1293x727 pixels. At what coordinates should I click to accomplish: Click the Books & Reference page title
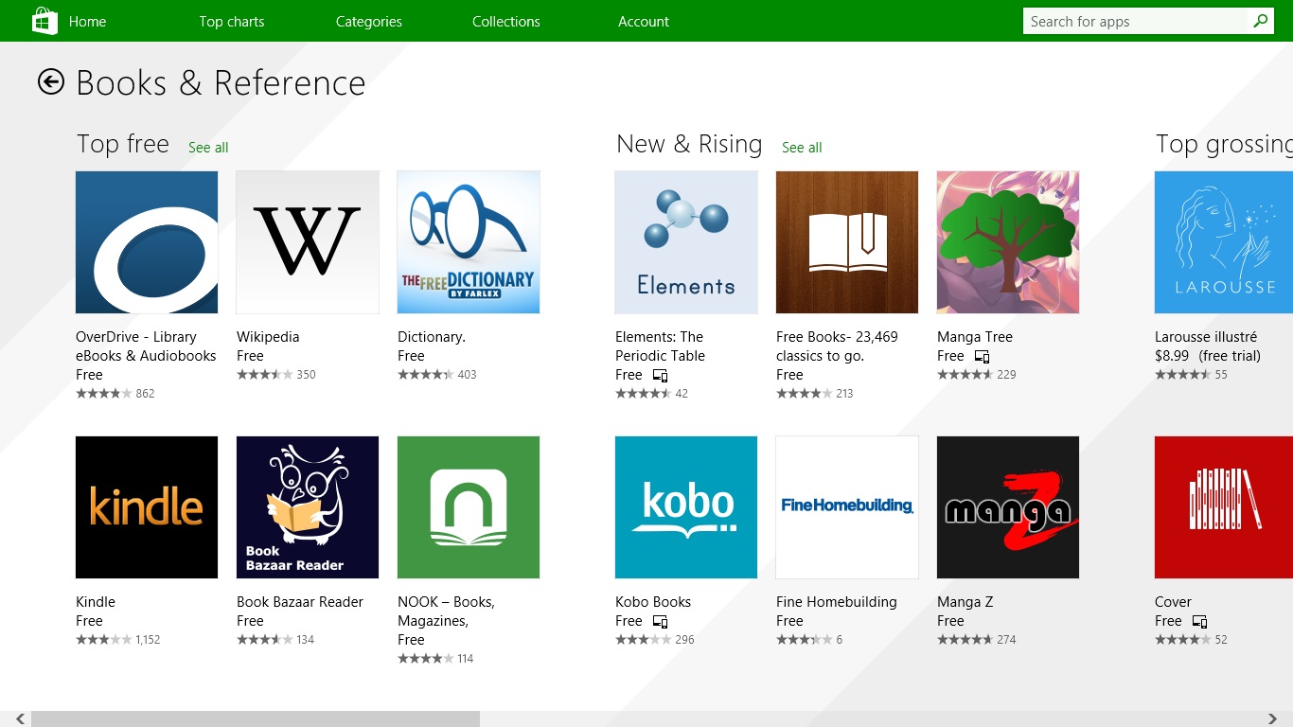click(221, 83)
